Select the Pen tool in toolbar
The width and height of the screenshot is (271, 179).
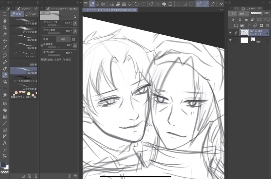(5, 62)
